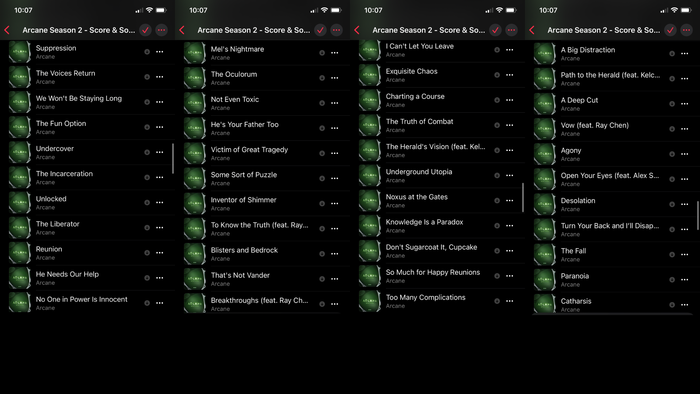This screenshot has width=700, height=394.
Task: Toggle the checkmark above A Big Distraction
Action: click(x=670, y=30)
